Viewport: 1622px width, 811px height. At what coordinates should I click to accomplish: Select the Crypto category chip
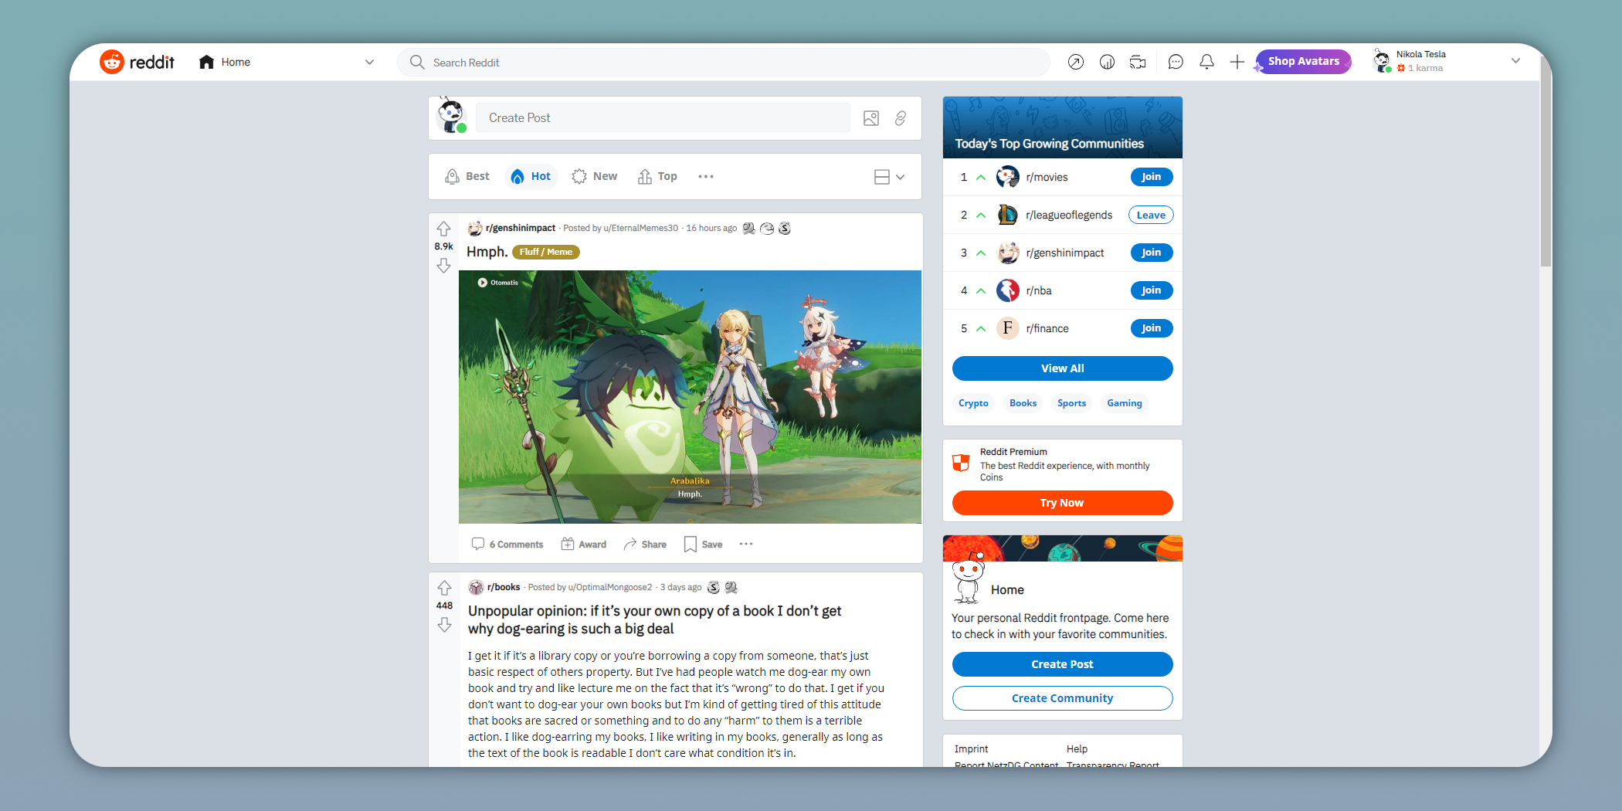pyautogui.click(x=973, y=403)
